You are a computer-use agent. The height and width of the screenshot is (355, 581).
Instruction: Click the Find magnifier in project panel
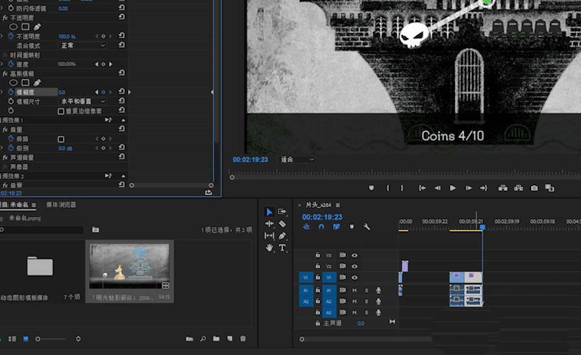pyautogui.click(x=203, y=338)
